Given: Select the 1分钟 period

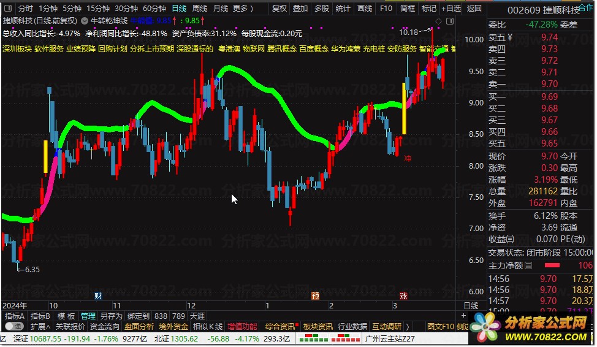Looking at the screenshot, I should [48, 8].
